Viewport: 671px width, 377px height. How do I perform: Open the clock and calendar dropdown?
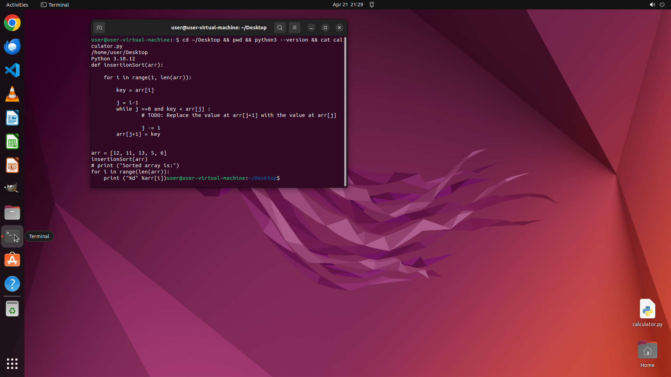tap(347, 5)
